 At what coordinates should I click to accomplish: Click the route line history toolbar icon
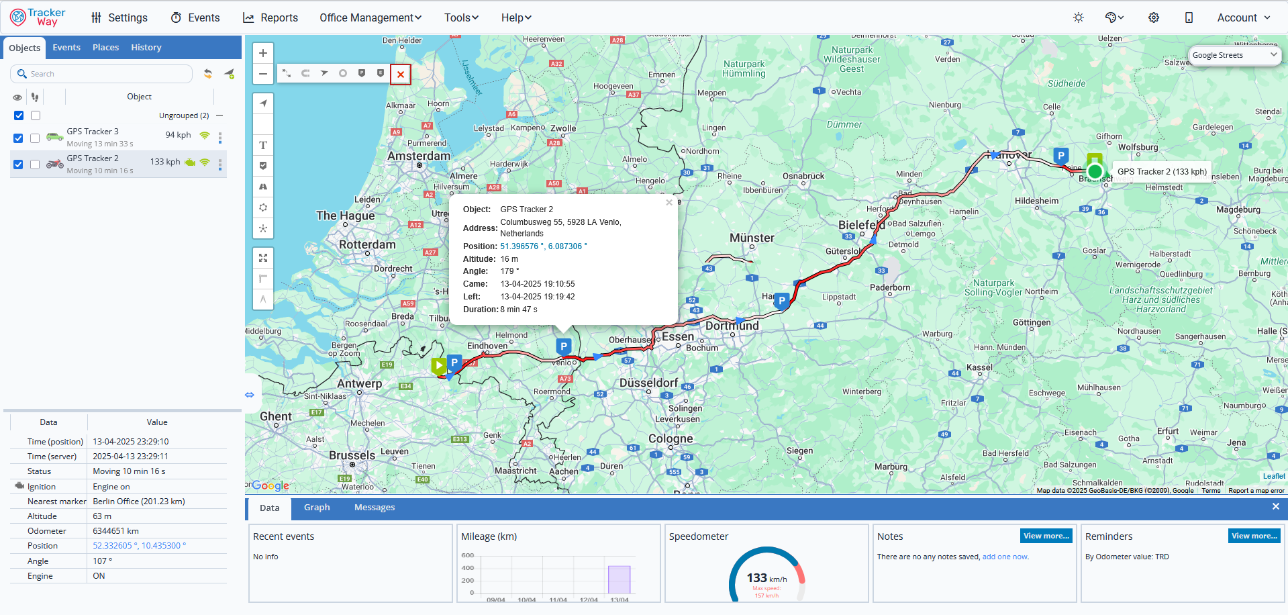(287, 73)
